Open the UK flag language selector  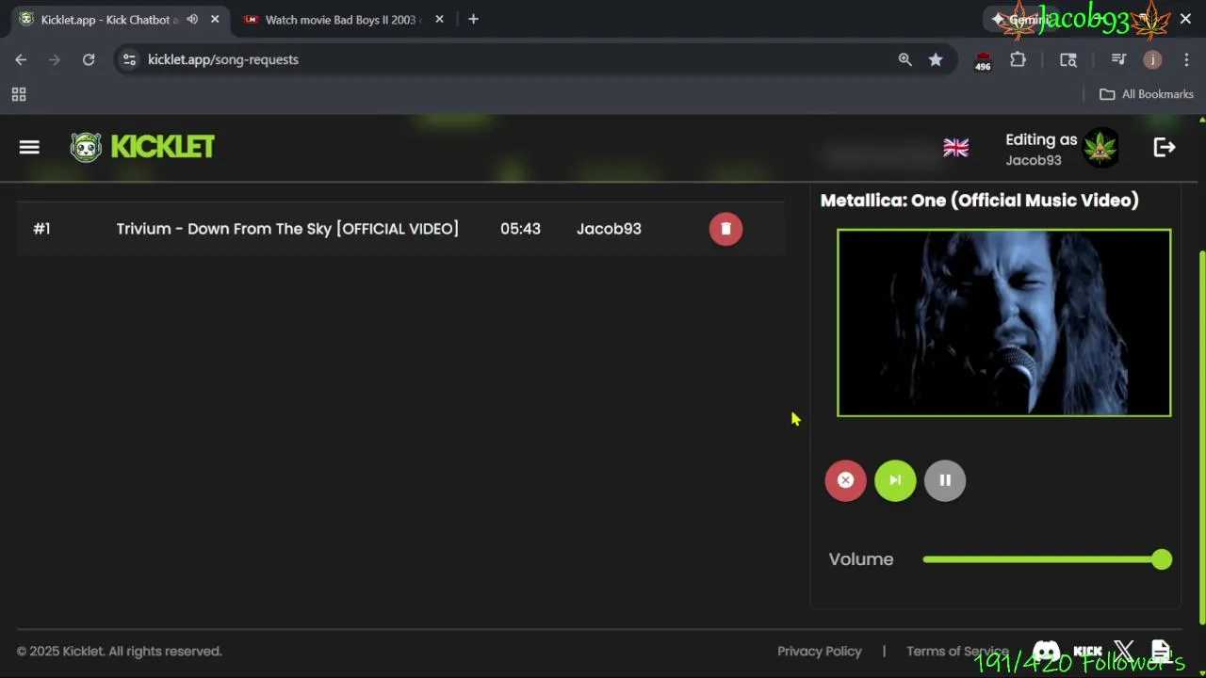[955, 148]
